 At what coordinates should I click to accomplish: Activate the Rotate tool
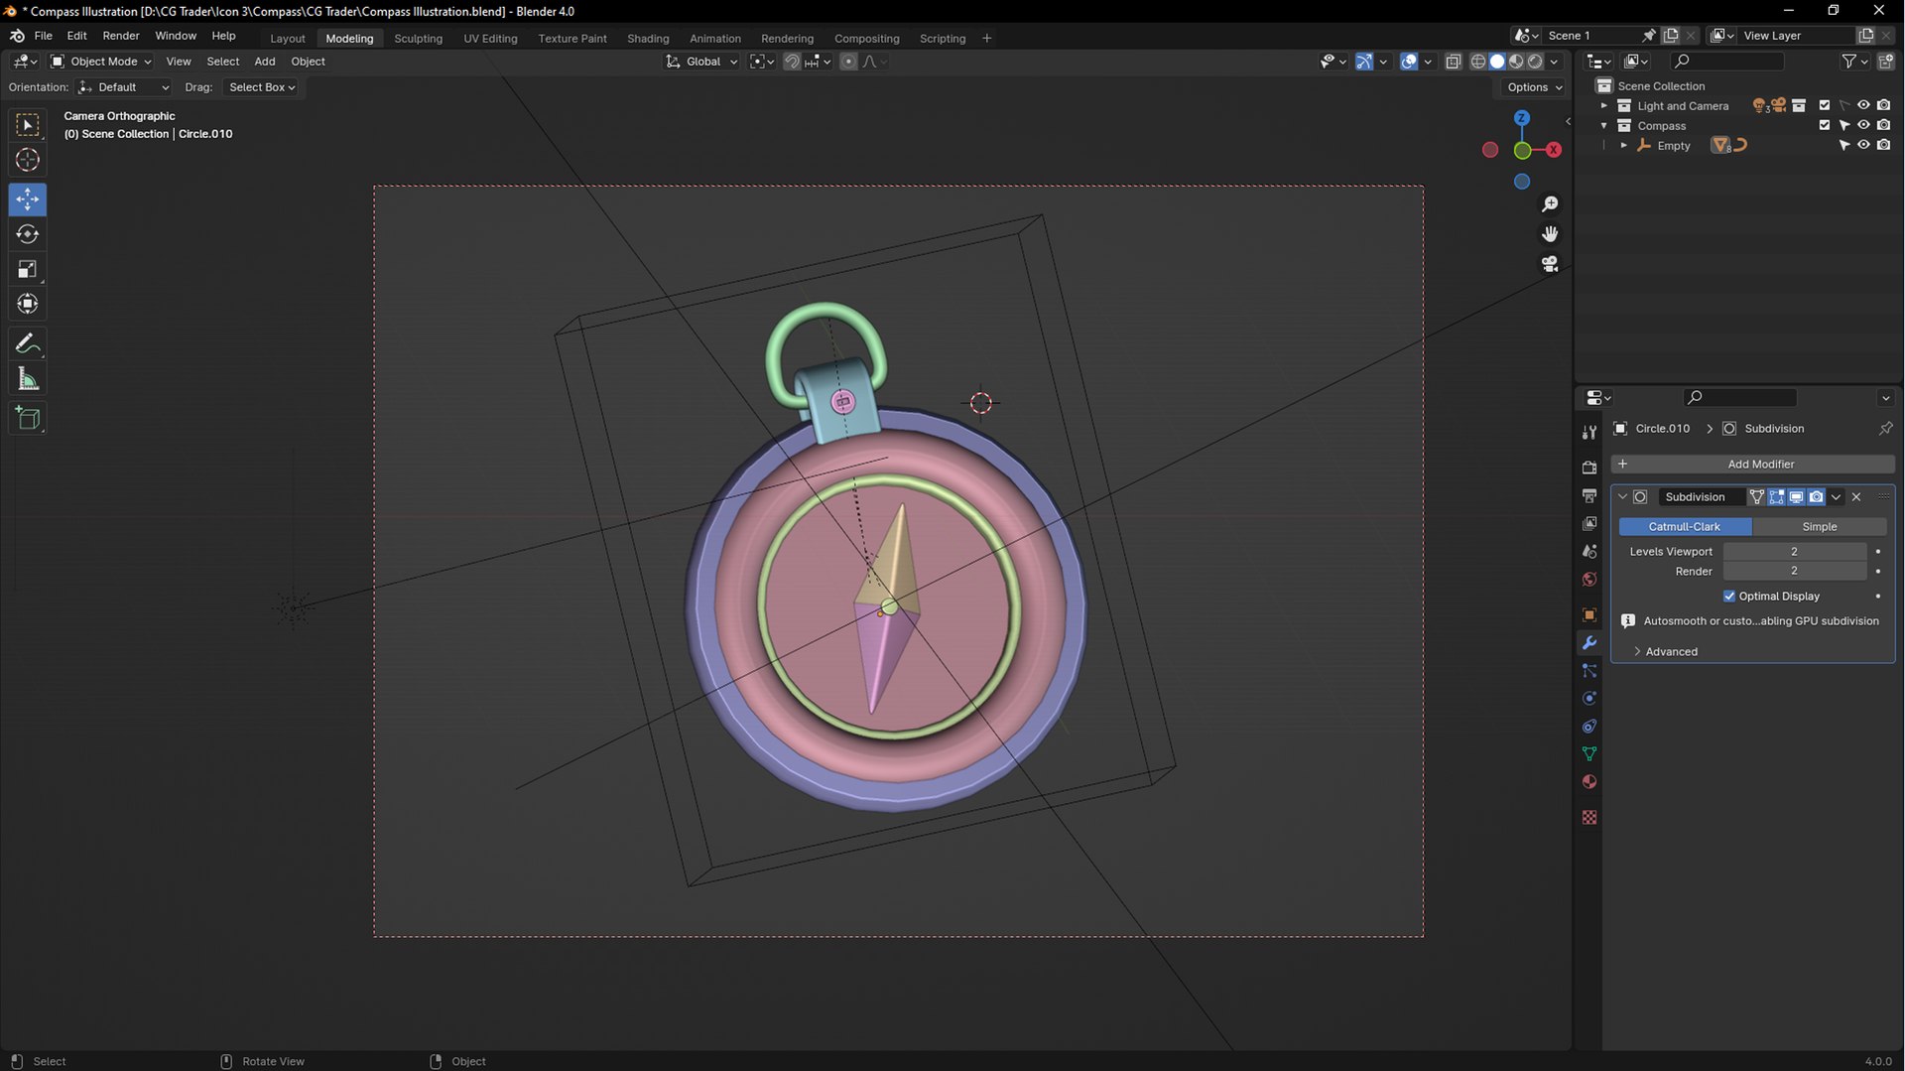point(28,234)
